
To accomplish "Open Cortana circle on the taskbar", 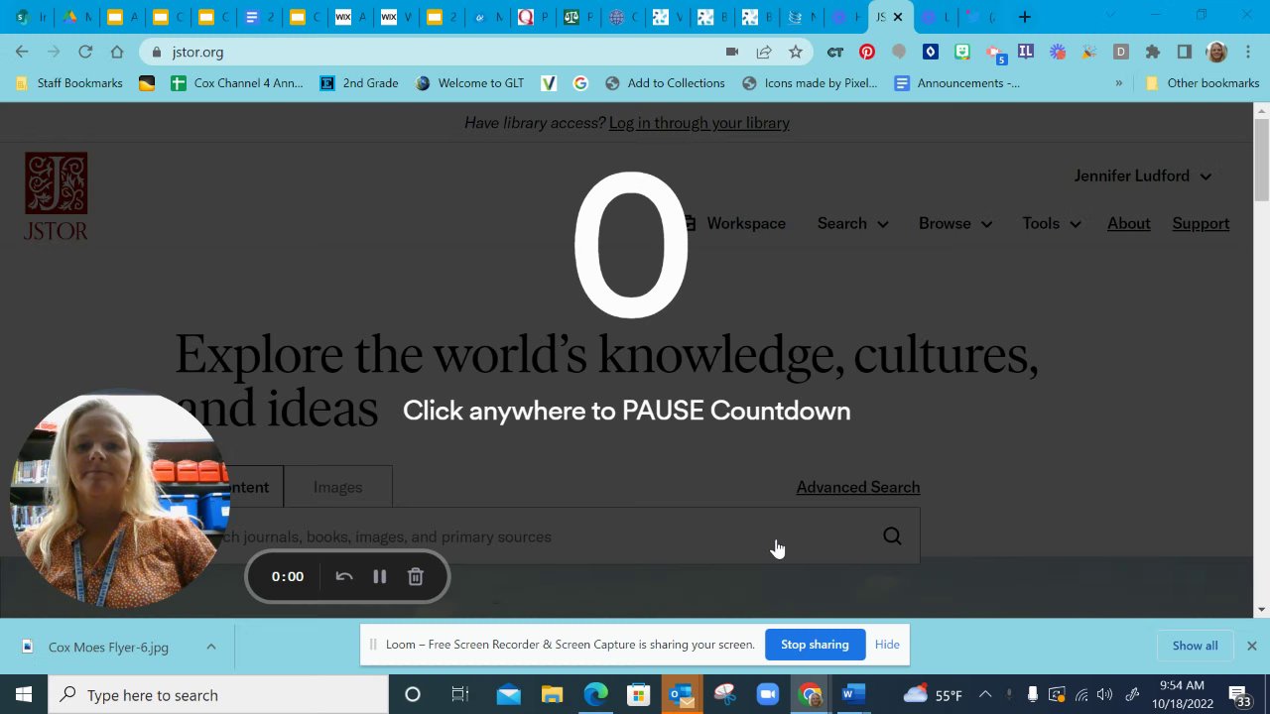I will click(x=413, y=695).
